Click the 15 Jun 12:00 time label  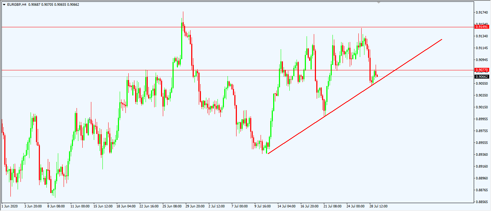click(103, 206)
